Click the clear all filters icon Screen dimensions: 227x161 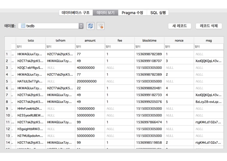click(x=101, y=26)
